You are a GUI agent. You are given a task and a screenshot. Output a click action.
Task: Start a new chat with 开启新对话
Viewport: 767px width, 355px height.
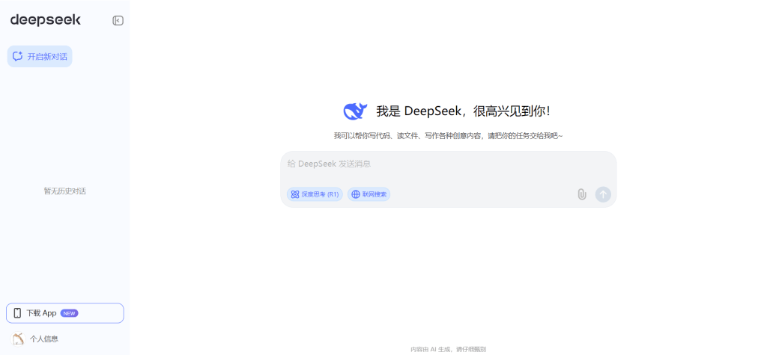pyautogui.click(x=40, y=57)
